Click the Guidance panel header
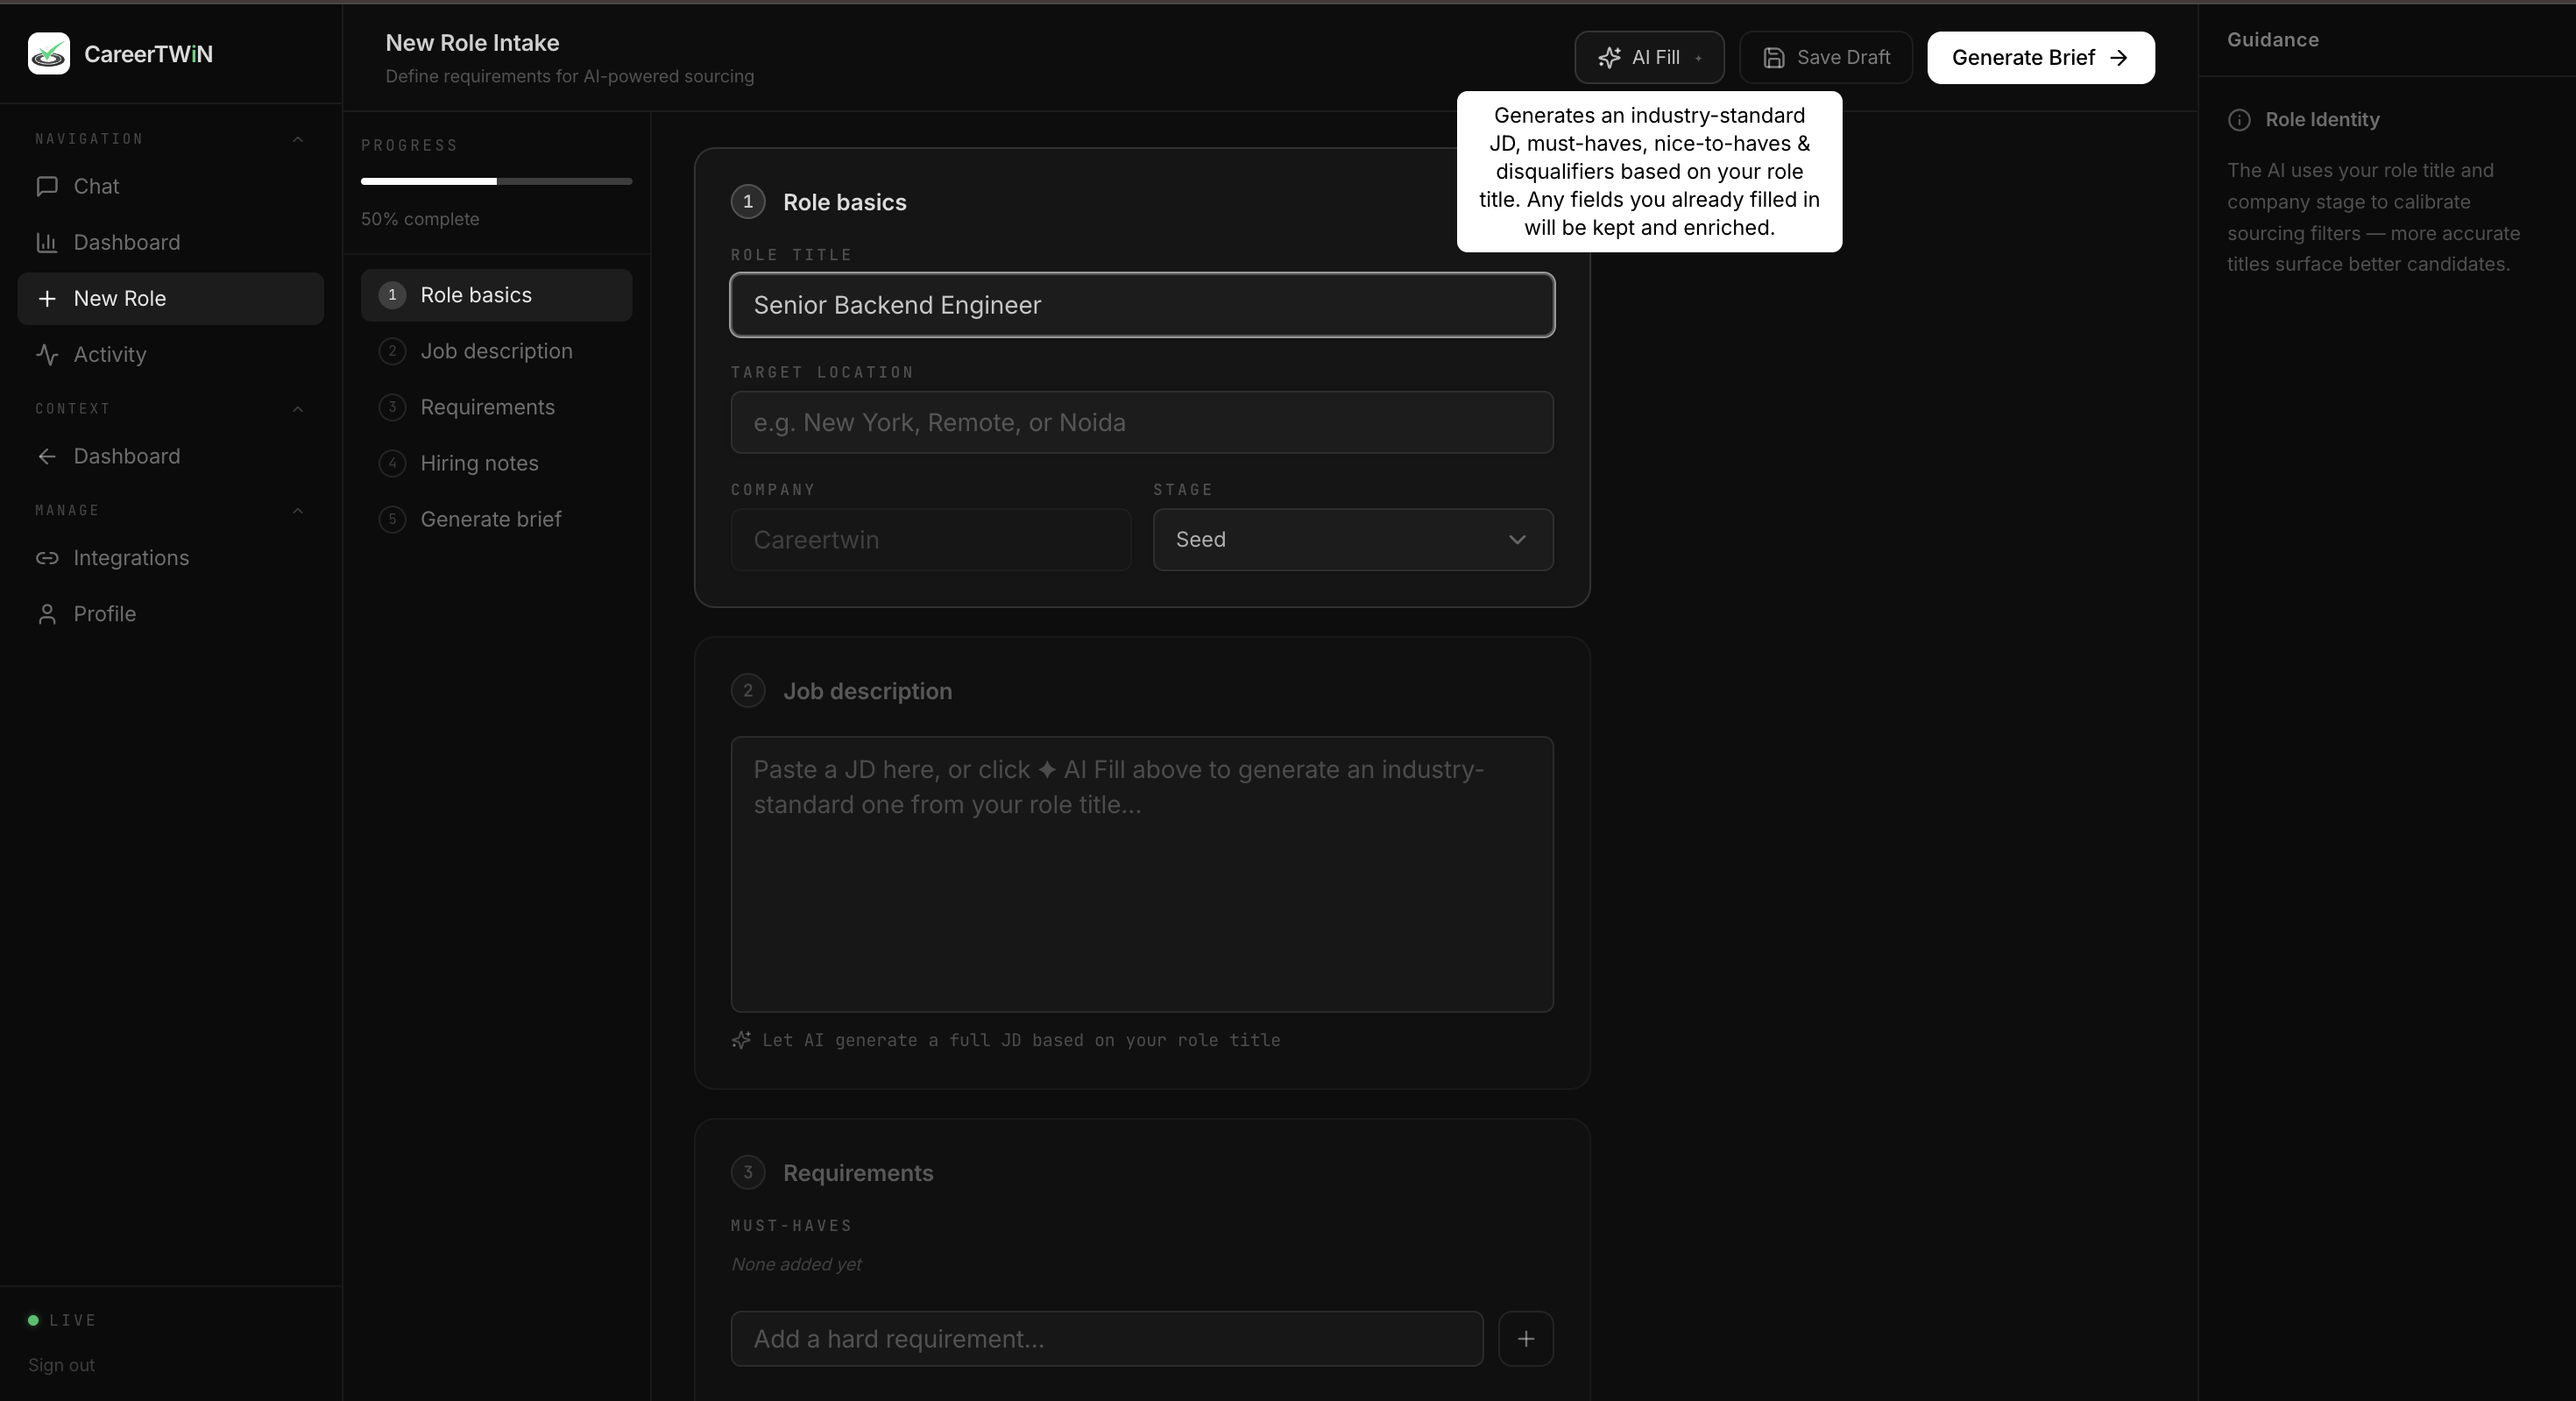Image resolution: width=2576 pixels, height=1401 pixels. [2273, 40]
